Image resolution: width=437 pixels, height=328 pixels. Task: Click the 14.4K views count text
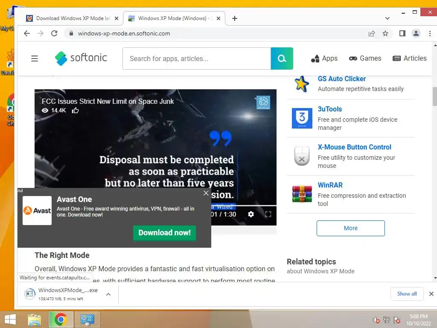click(58, 111)
